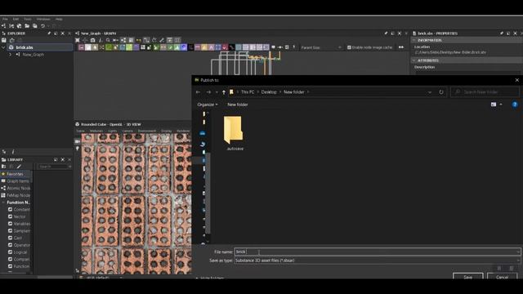Select Favorites in the Library list
Screen dimensions: 523x294
click(x=16, y=174)
